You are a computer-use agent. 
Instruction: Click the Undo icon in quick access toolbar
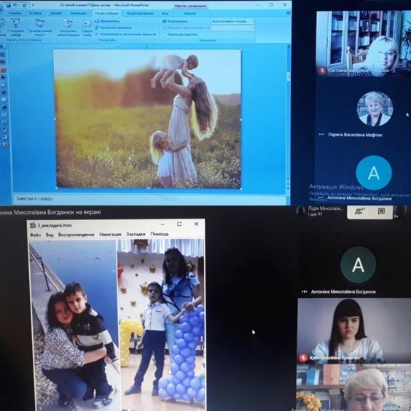[15, 5]
